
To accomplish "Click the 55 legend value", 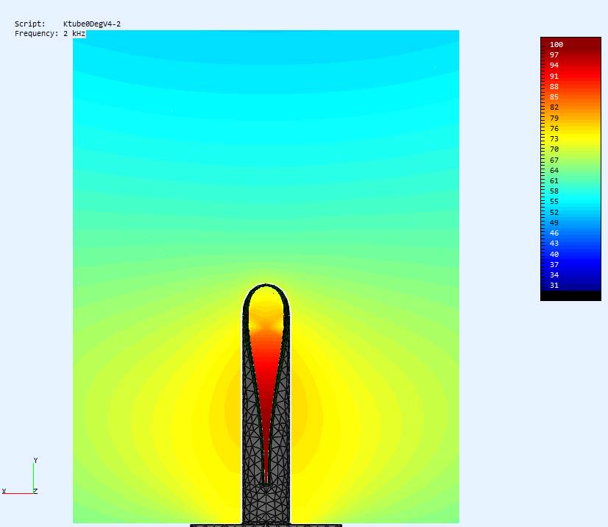I will (x=554, y=202).
